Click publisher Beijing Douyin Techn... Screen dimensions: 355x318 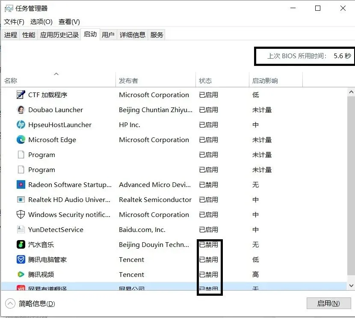click(x=154, y=244)
